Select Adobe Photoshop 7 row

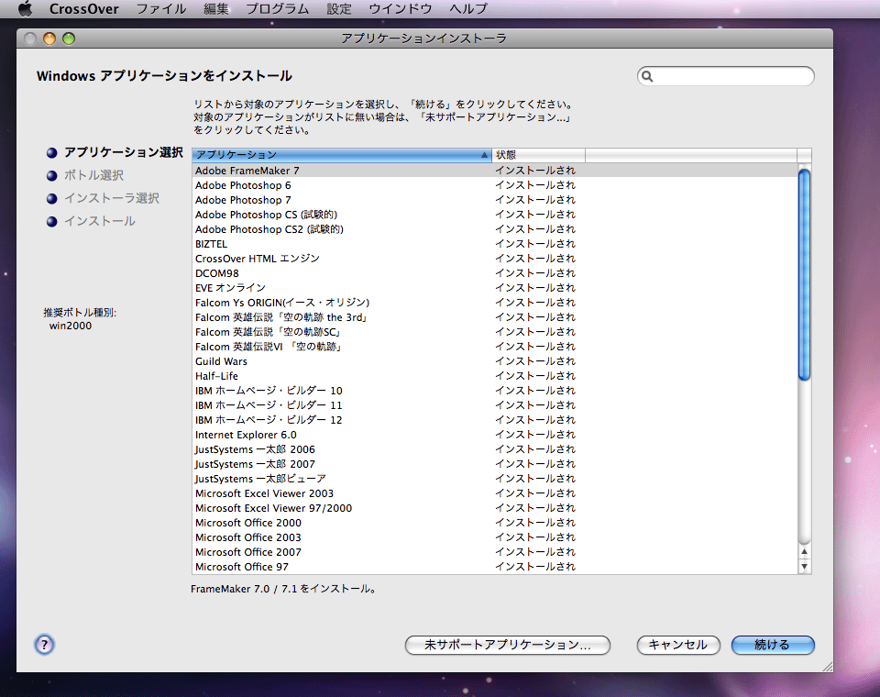(x=494, y=200)
